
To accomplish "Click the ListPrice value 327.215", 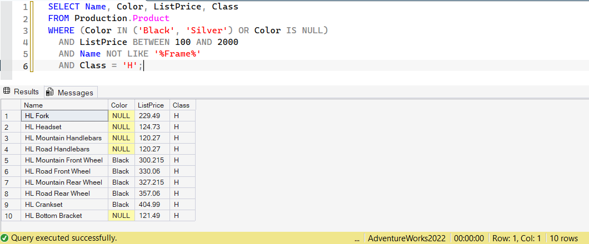I will point(152,182).
